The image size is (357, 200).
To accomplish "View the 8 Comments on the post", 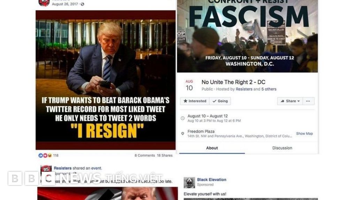I will 145,155.
